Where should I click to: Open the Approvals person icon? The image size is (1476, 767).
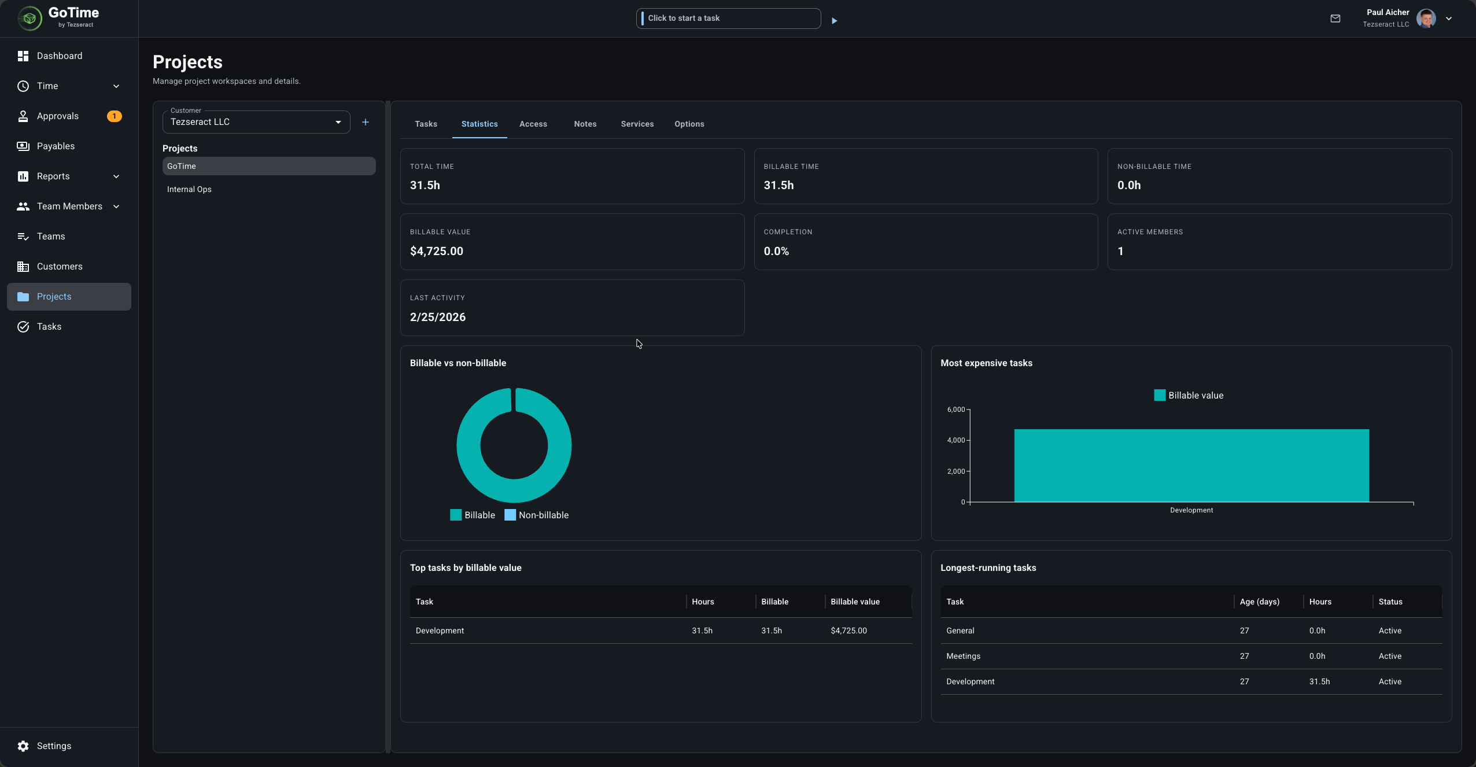point(23,116)
